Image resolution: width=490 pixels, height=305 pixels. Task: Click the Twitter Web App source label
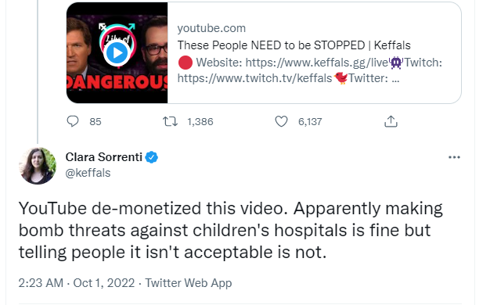[x=189, y=283]
